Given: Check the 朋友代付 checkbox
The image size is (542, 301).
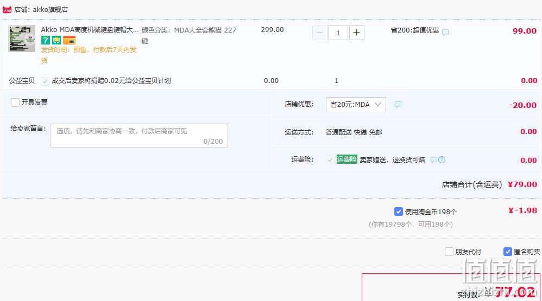Looking at the screenshot, I should tap(449, 252).
